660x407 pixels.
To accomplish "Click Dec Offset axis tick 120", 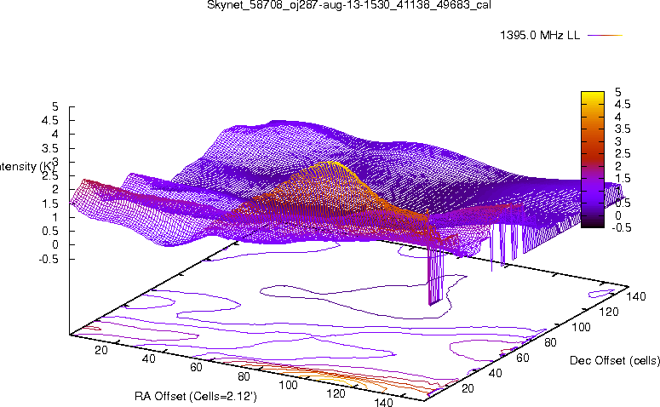I will click(609, 312).
